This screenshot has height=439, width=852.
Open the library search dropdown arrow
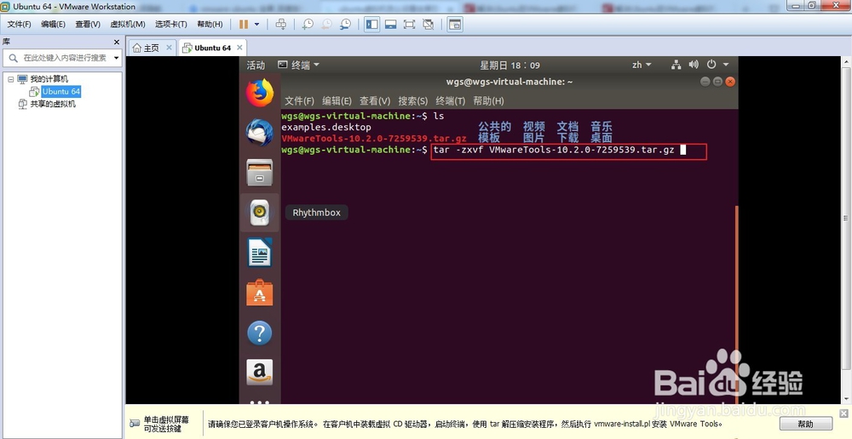tap(116, 58)
